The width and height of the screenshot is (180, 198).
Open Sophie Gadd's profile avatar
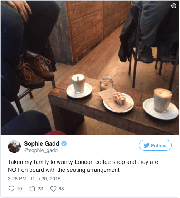point(14,146)
